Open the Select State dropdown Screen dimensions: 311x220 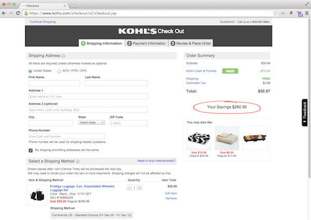[x=92, y=123]
